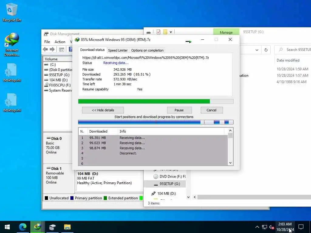Image resolution: width=311 pixels, height=233 pixels.
Task: Click the left arrow of Explorer horizontal scrollbar
Action: [195, 197]
